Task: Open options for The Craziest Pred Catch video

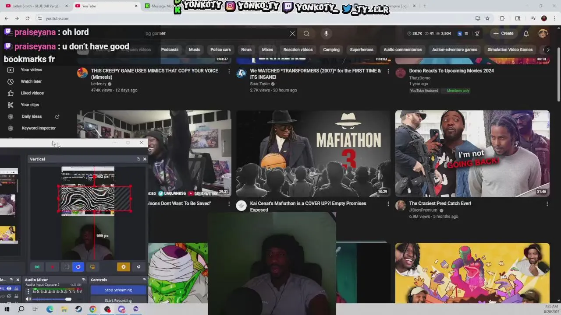Action: (x=547, y=204)
